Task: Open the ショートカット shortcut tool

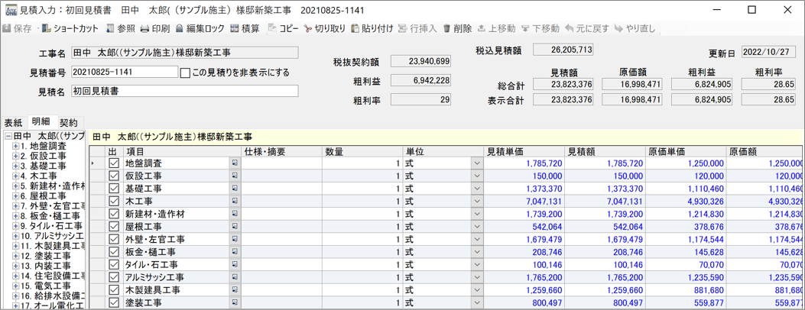Action: pos(47,28)
